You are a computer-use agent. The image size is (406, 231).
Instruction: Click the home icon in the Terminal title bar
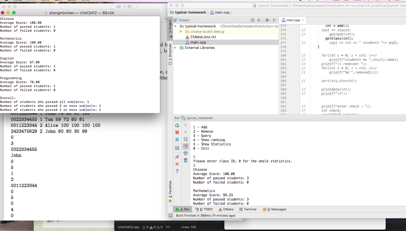[46, 13]
